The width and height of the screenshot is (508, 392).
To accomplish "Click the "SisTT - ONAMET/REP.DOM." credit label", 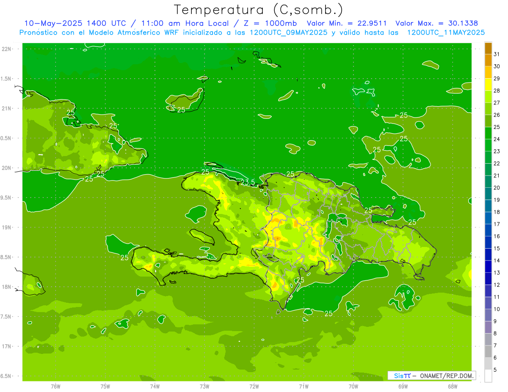I will pyautogui.click(x=431, y=376).
